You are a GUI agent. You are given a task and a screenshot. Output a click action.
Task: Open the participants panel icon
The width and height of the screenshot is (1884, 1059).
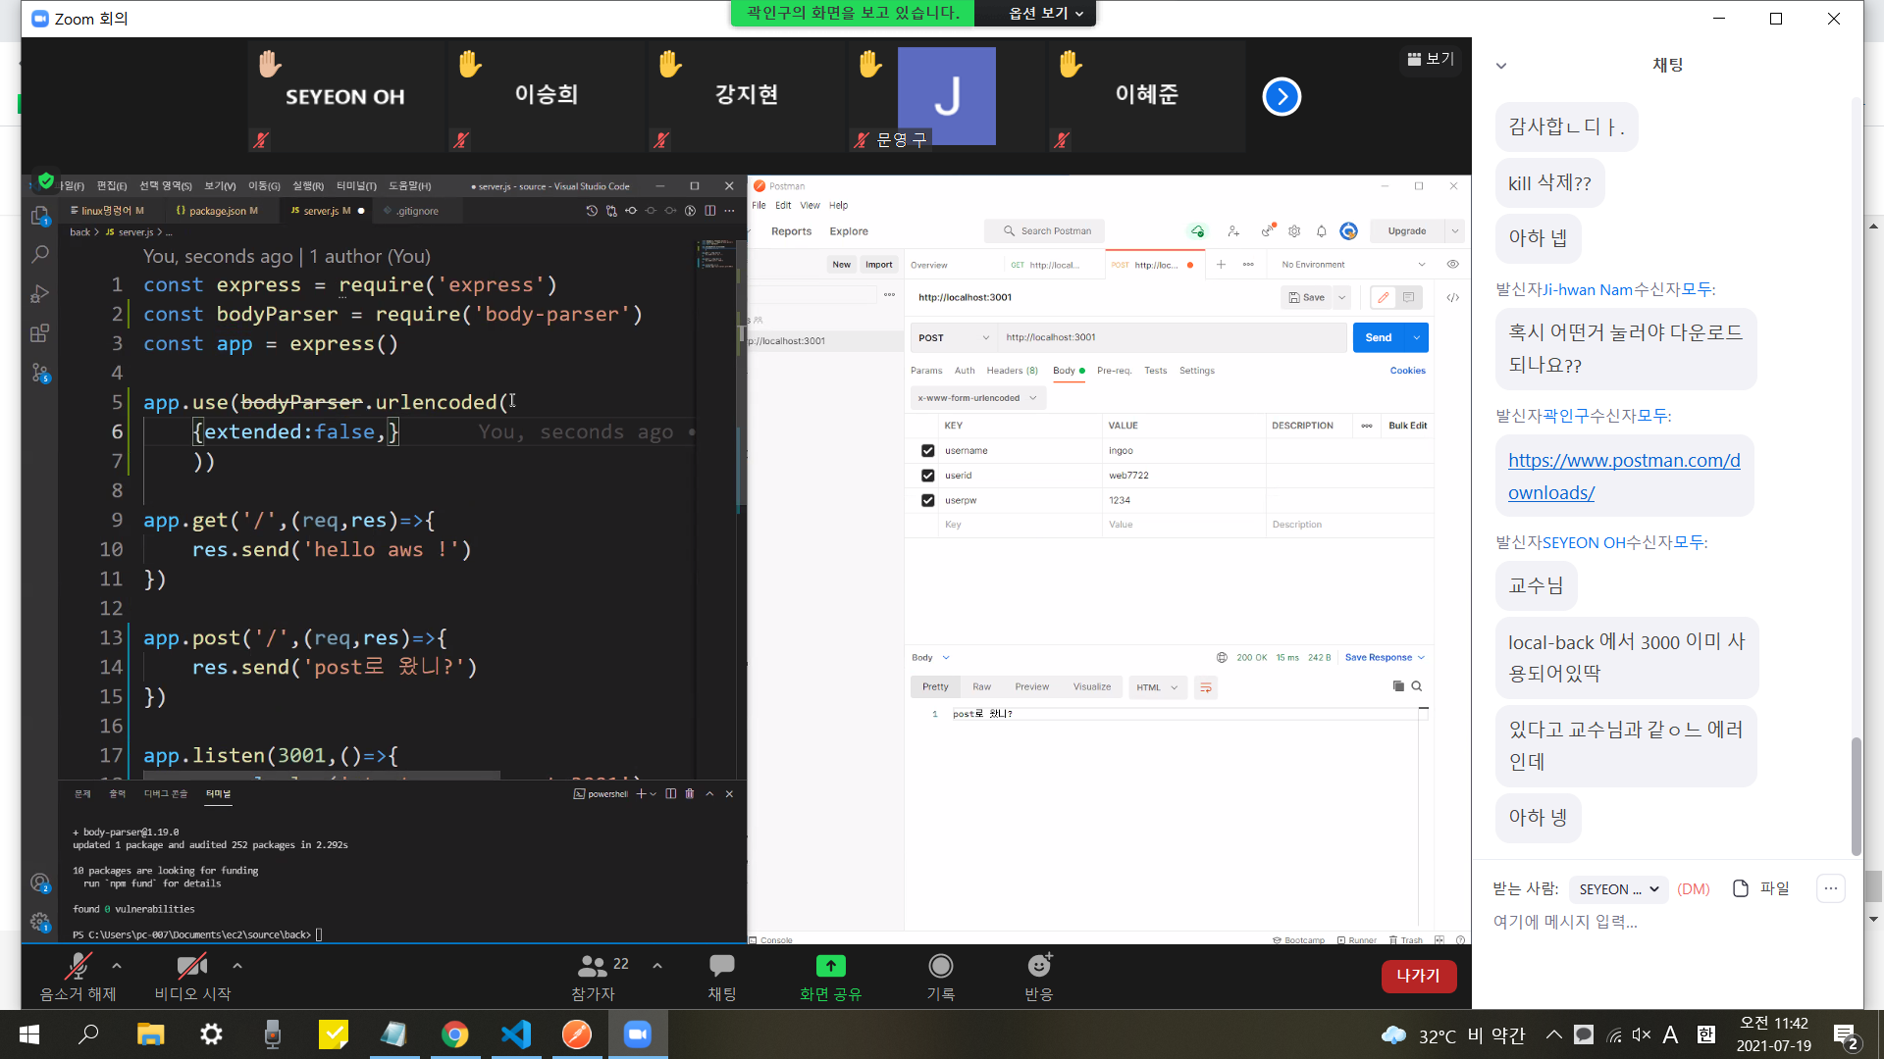pos(592,968)
